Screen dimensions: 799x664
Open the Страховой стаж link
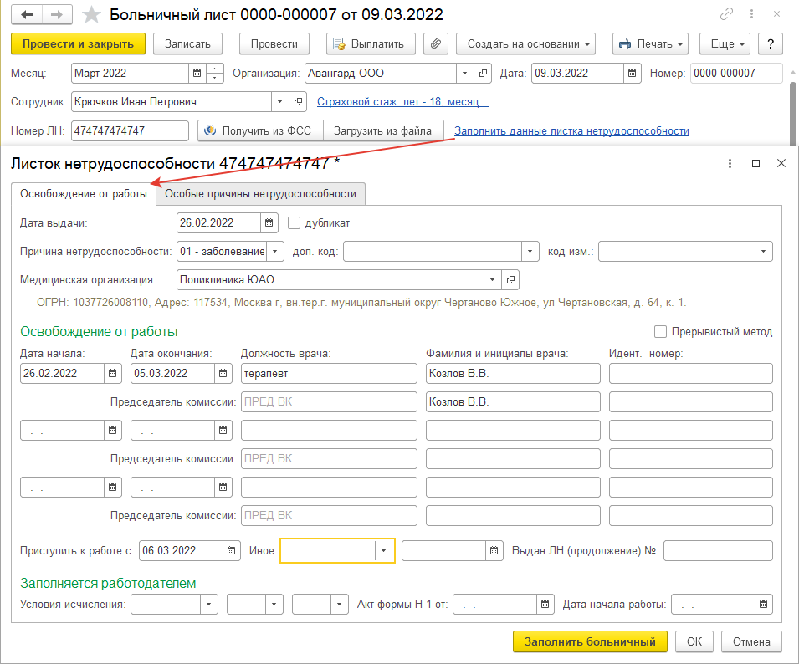pos(403,102)
